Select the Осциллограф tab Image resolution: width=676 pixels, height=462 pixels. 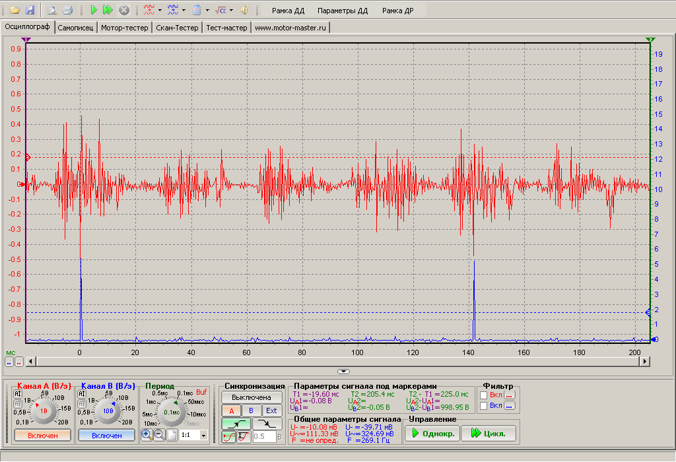click(x=27, y=26)
